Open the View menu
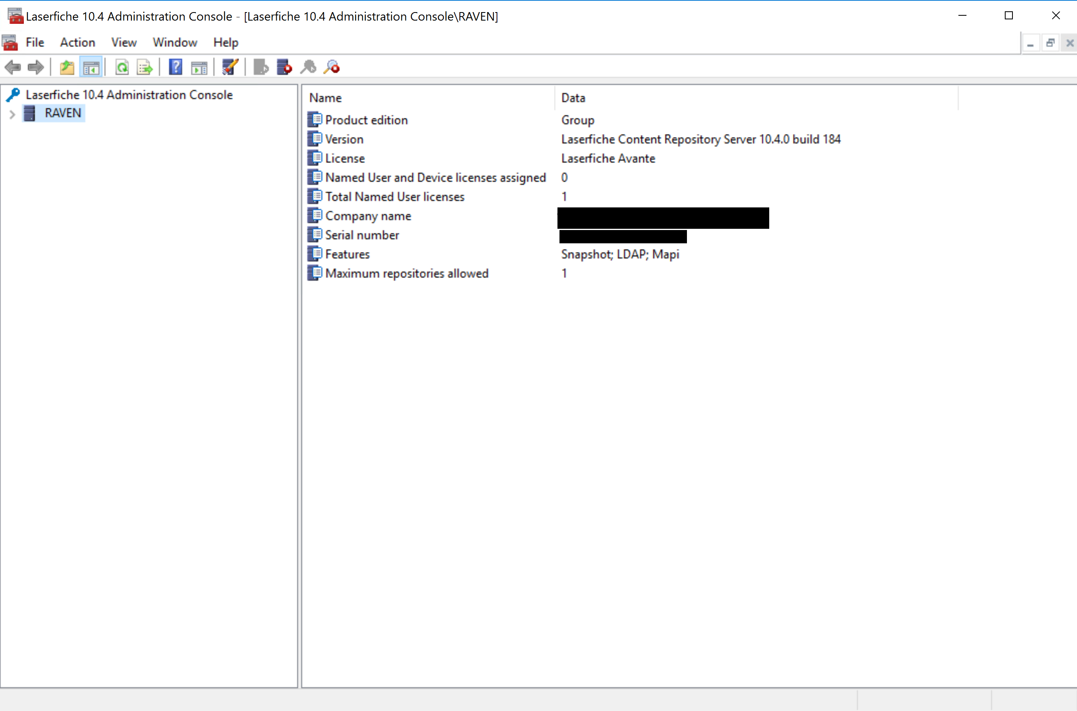Image resolution: width=1077 pixels, height=711 pixels. click(x=124, y=42)
